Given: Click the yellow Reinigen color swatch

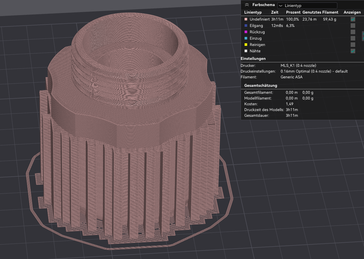Looking at the screenshot, I should 246,45.
